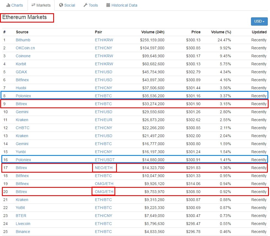Click the globe icon on Social tab

click(61, 5)
